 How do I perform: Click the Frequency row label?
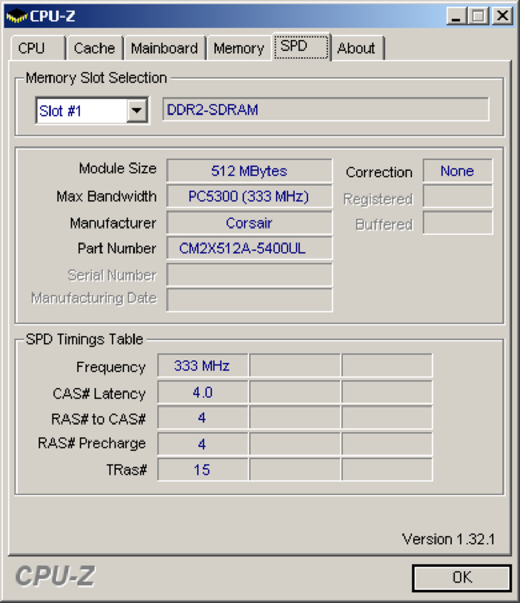click(111, 367)
